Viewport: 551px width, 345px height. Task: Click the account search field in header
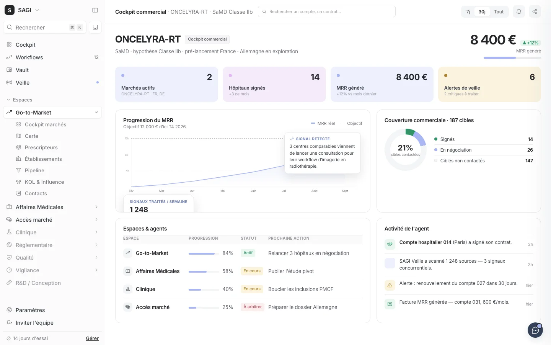pos(327,11)
